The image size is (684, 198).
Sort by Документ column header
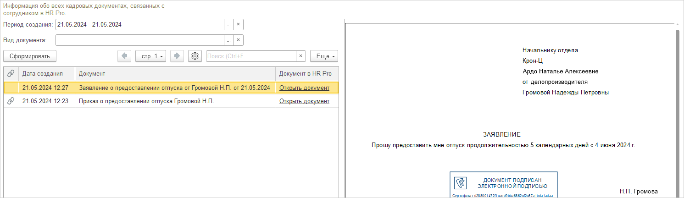[92, 73]
